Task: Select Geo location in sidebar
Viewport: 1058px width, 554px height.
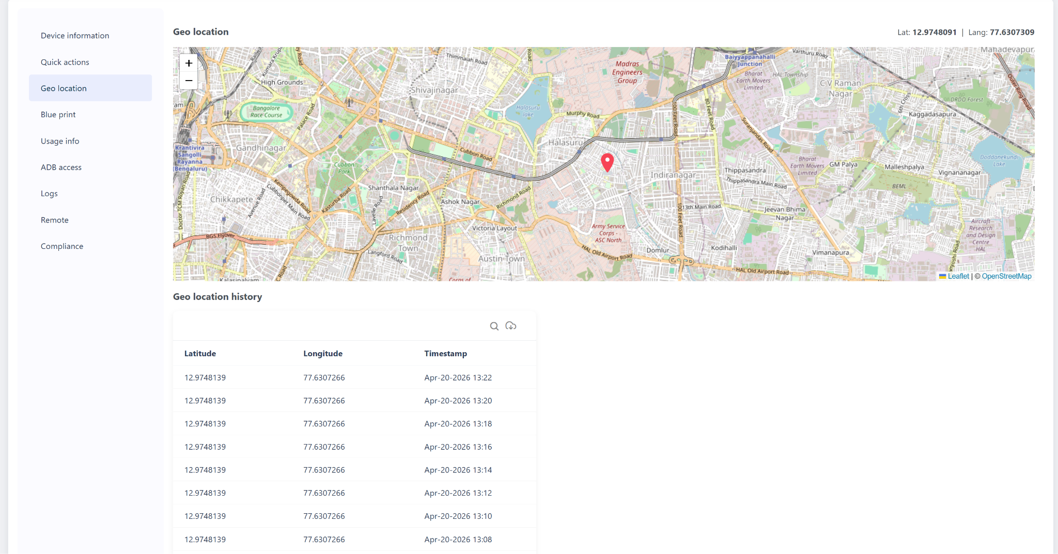Action: click(x=90, y=88)
